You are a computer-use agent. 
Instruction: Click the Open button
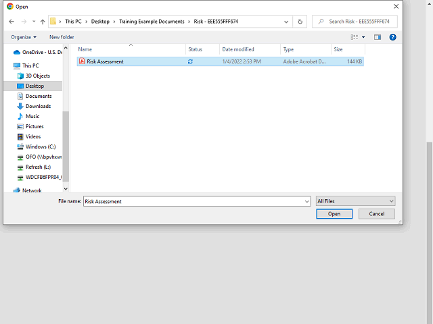(x=334, y=214)
